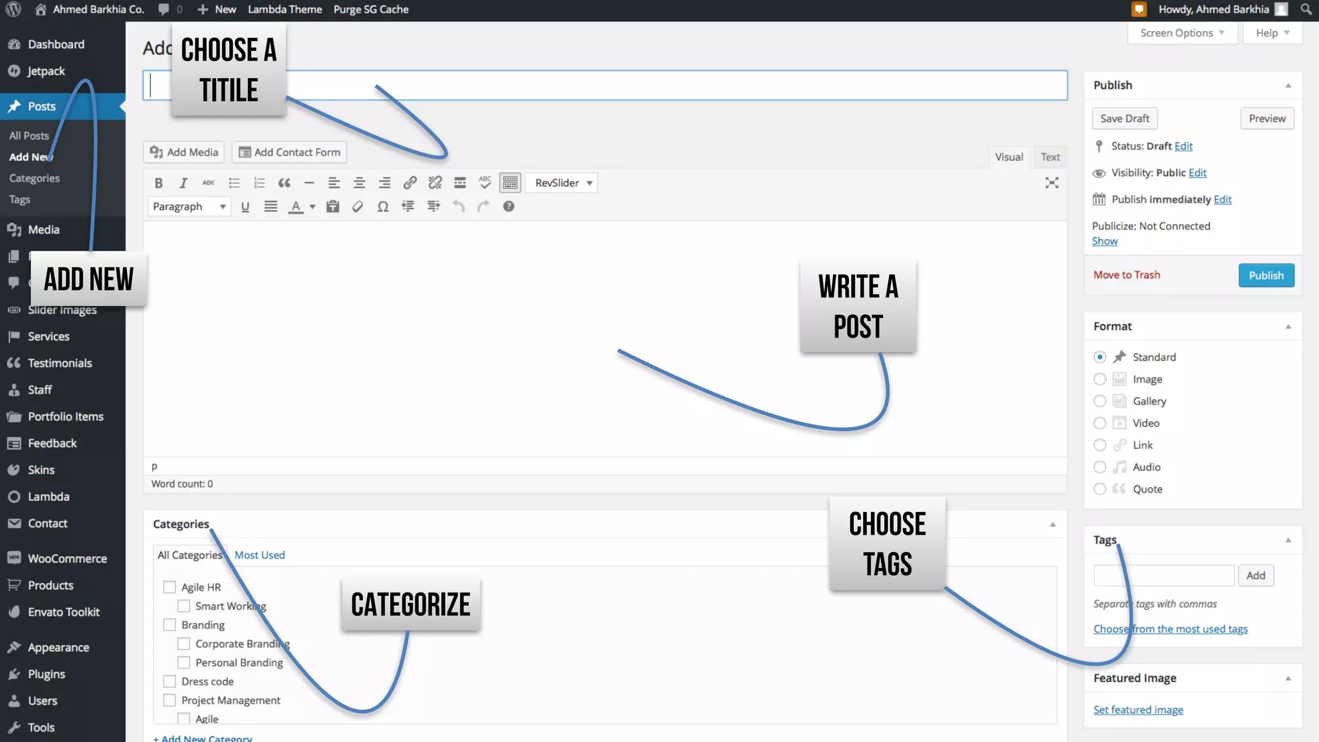This screenshot has height=742, width=1319.
Task: Click the Undo arrow icon
Action: 459,207
